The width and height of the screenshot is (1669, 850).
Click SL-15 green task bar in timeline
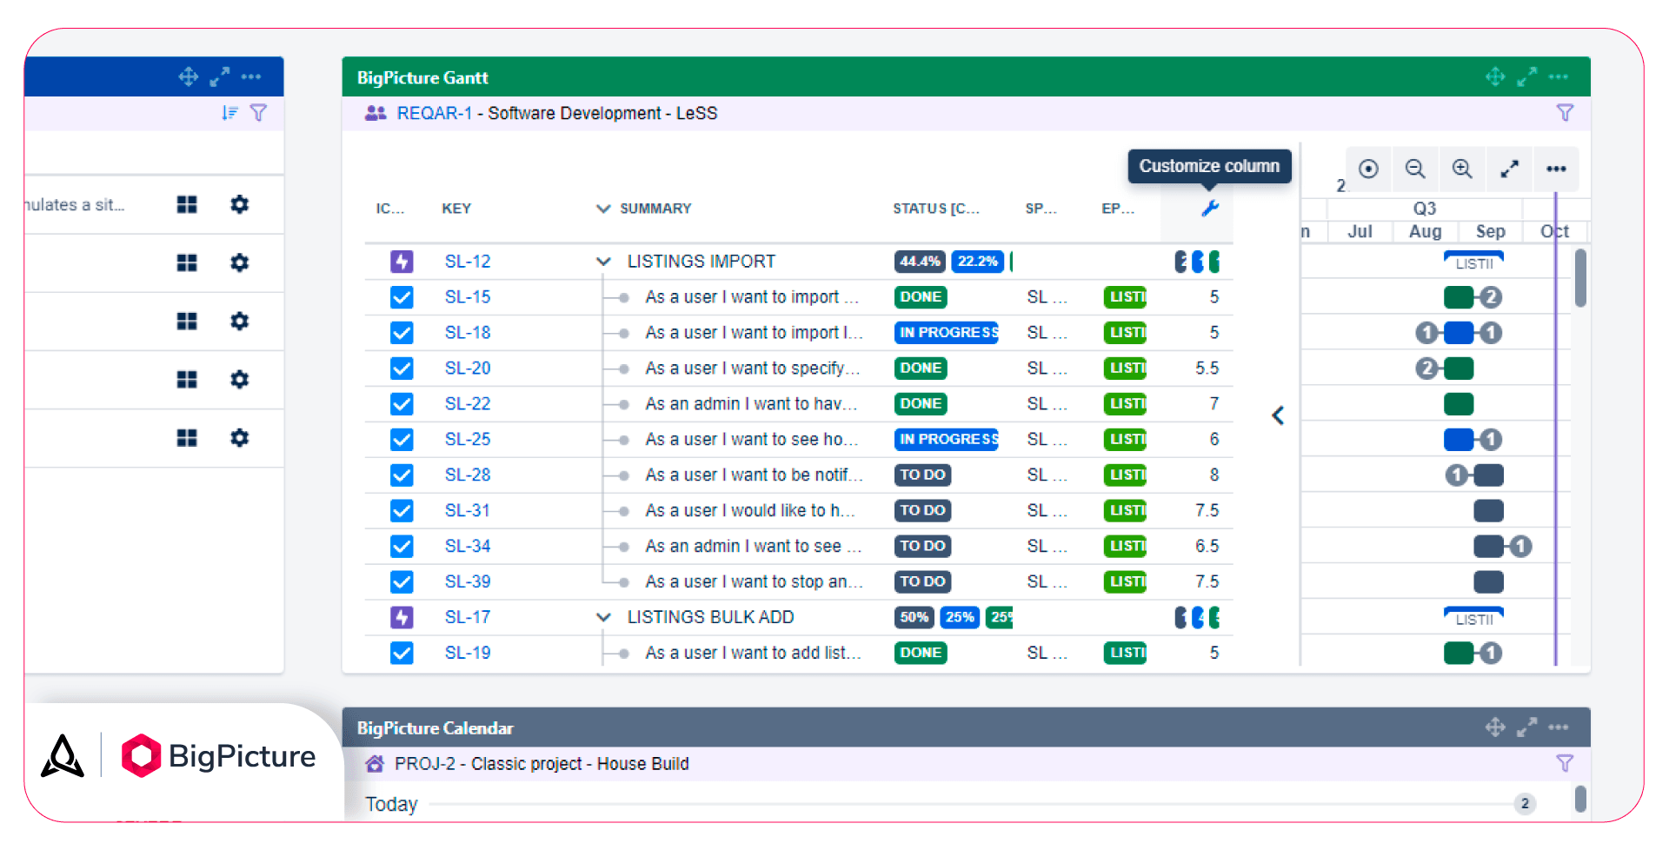click(x=1458, y=297)
